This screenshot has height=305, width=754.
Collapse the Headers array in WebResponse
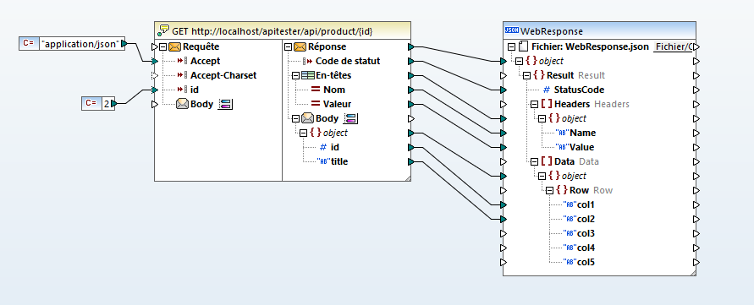coord(534,104)
